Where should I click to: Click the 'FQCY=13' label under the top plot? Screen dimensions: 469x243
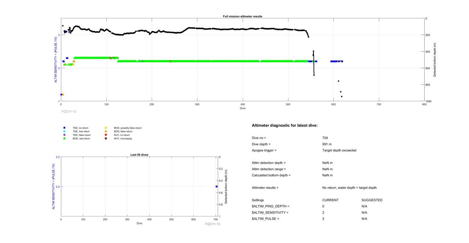[69, 111]
